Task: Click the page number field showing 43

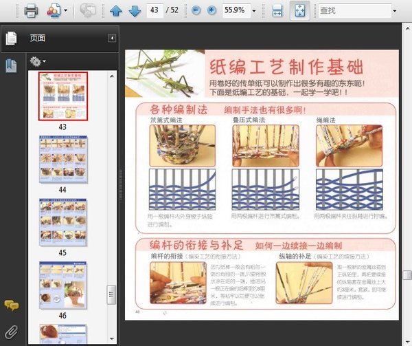Action: click(x=154, y=10)
